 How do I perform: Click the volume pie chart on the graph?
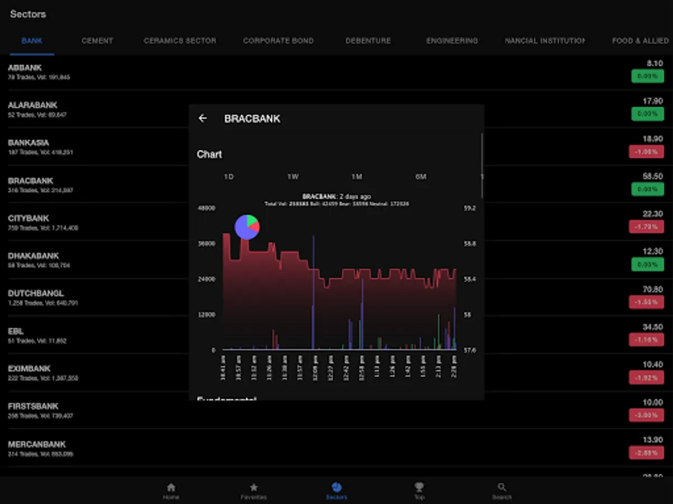[247, 227]
